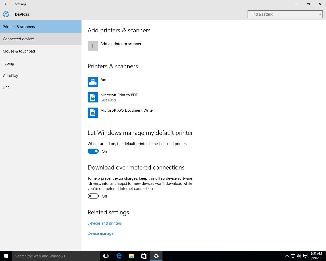Minimize the Settings window
This screenshot has width=326, height=261.
click(297, 4)
